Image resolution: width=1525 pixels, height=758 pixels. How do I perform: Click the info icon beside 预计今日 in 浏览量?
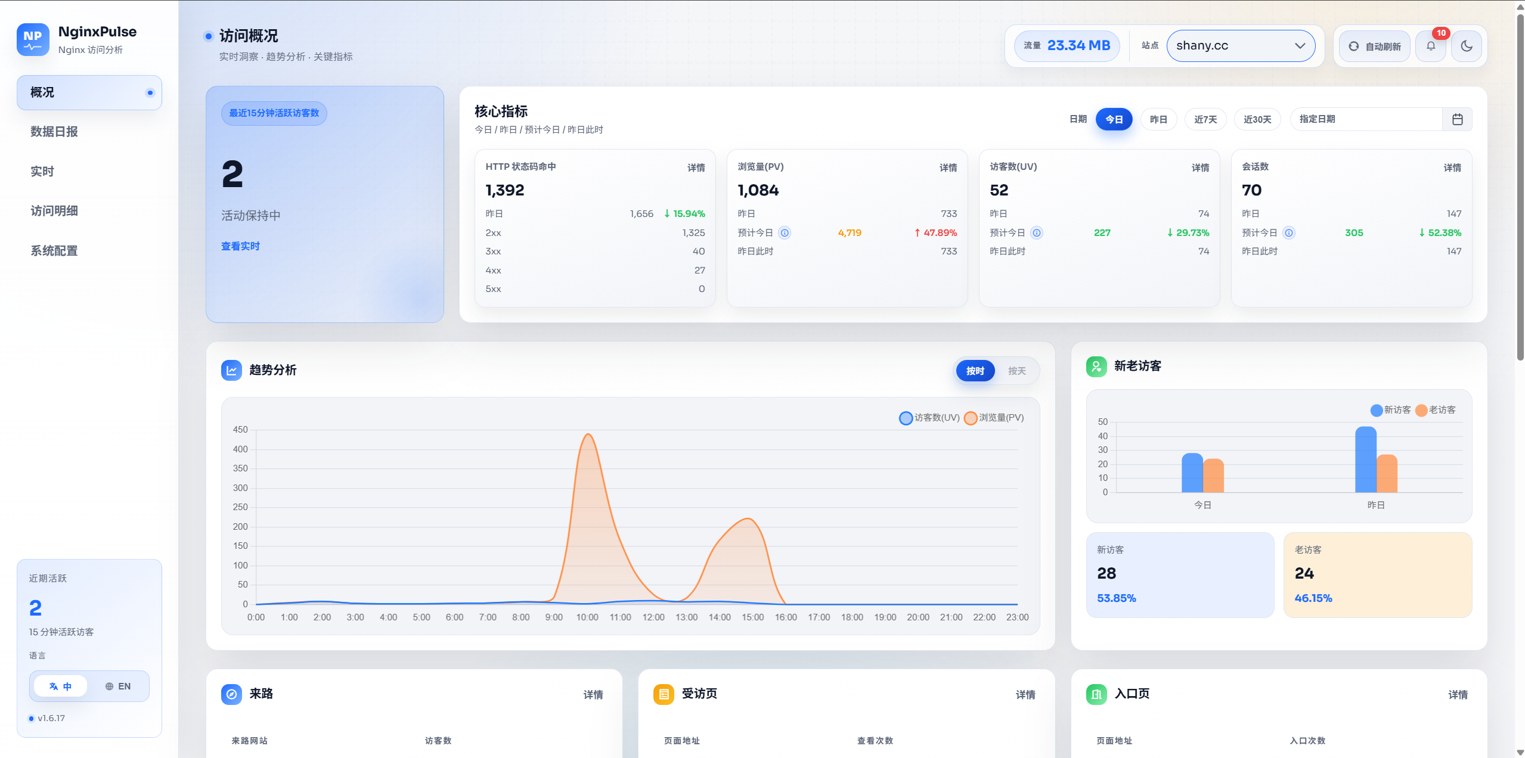pyautogui.click(x=785, y=233)
